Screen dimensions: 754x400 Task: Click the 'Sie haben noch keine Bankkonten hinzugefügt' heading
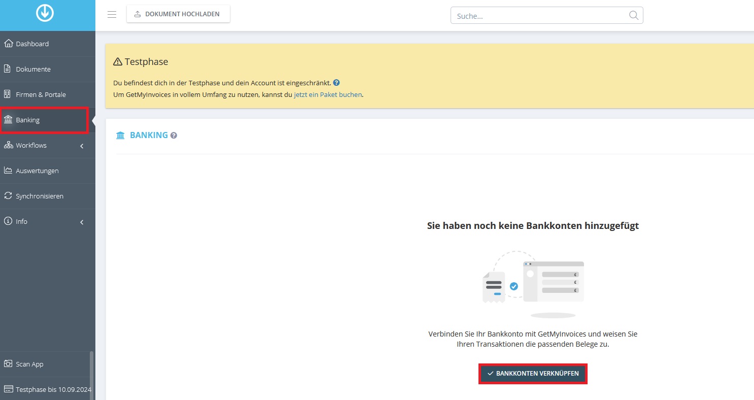(533, 226)
